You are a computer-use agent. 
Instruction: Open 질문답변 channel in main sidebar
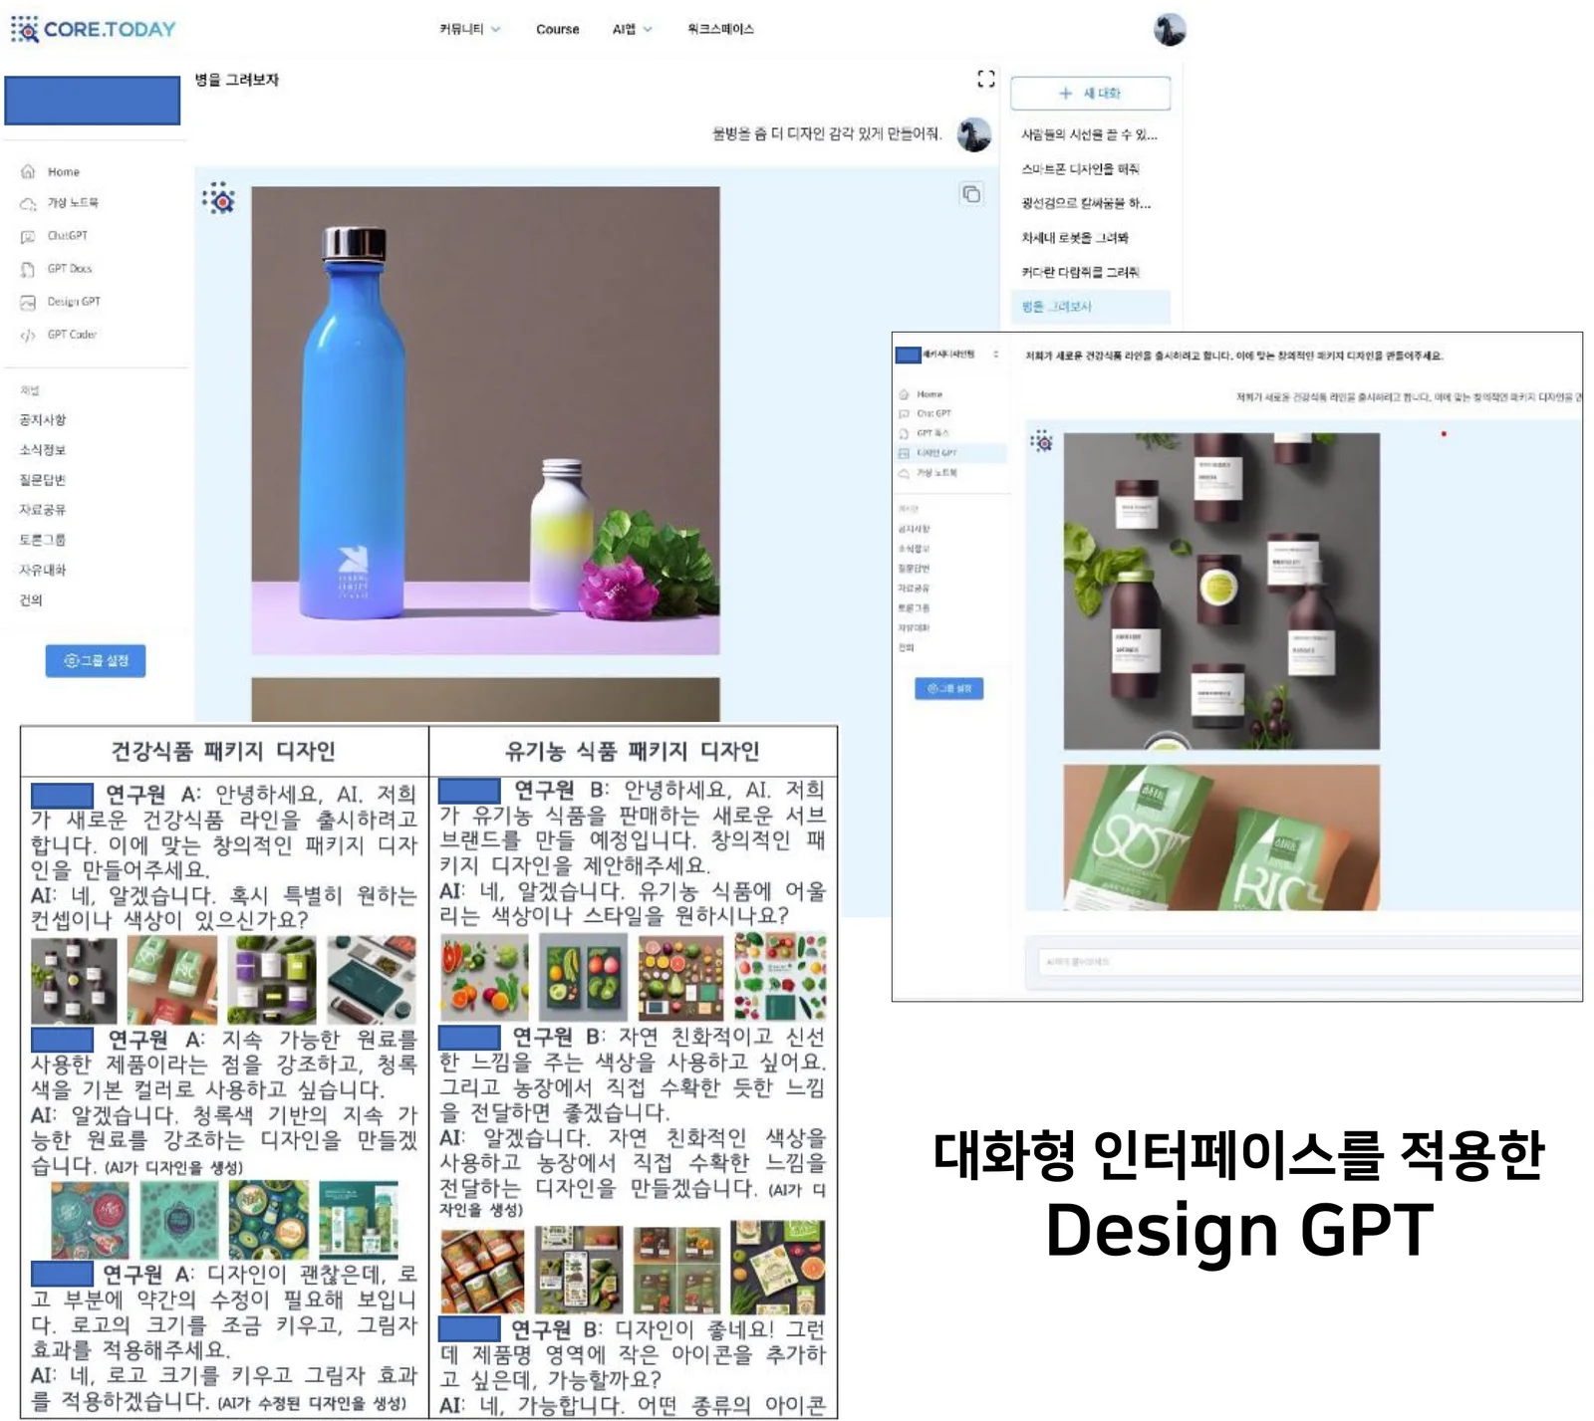pyautogui.click(x=43, y=480)
